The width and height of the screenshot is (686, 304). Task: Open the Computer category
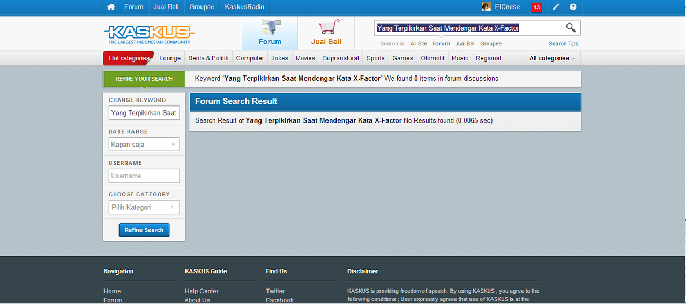coord(250,58)
